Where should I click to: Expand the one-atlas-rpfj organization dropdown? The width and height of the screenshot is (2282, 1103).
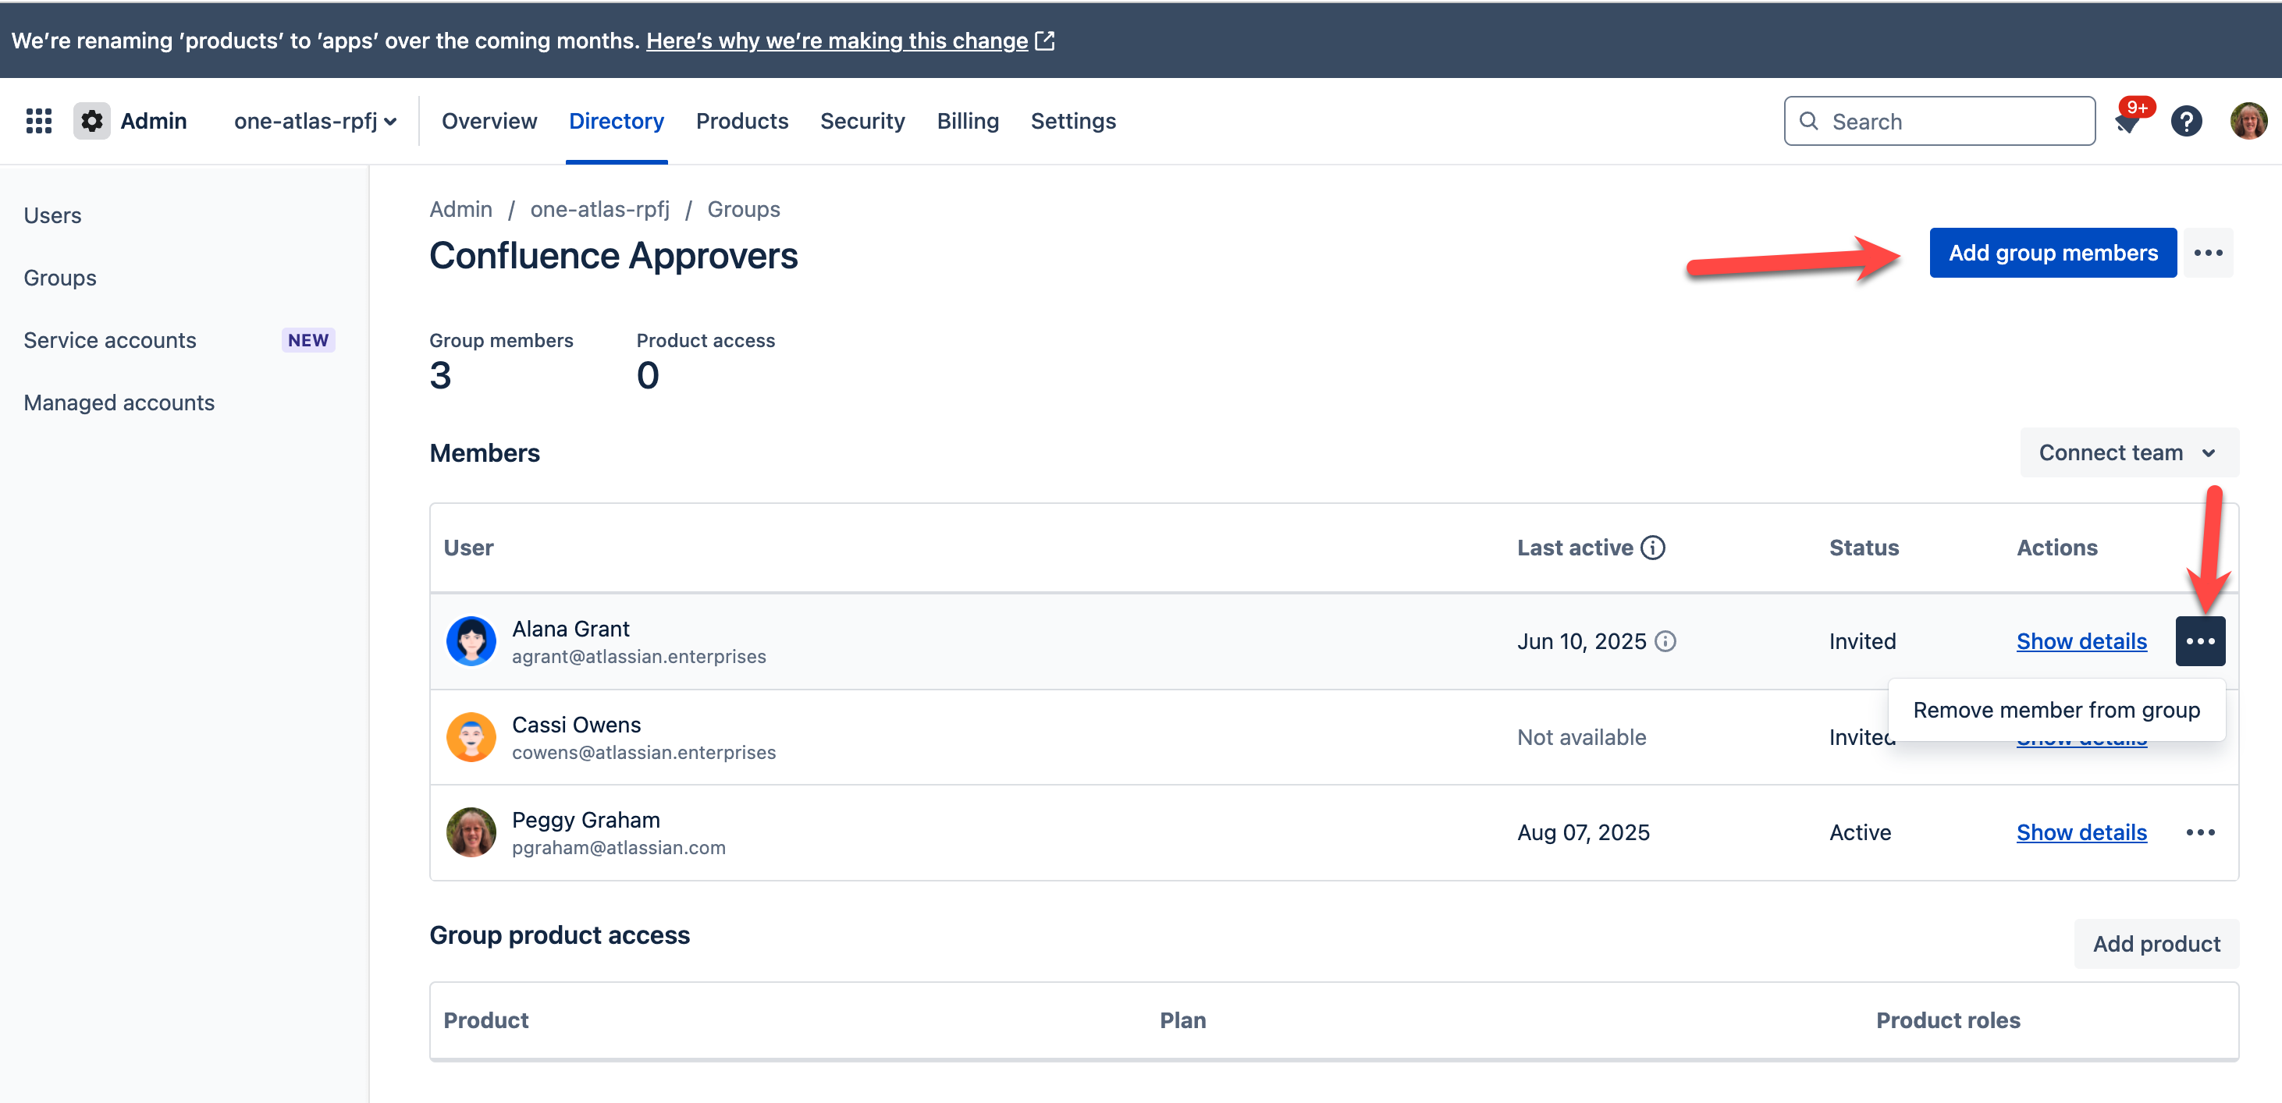click(315, 121)
